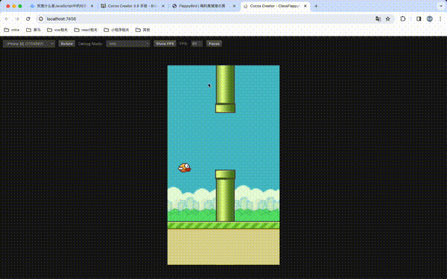The height and width of the screenshot is (279, 447).
Task: Click the browser back arrow
Action: pos(7,19)
